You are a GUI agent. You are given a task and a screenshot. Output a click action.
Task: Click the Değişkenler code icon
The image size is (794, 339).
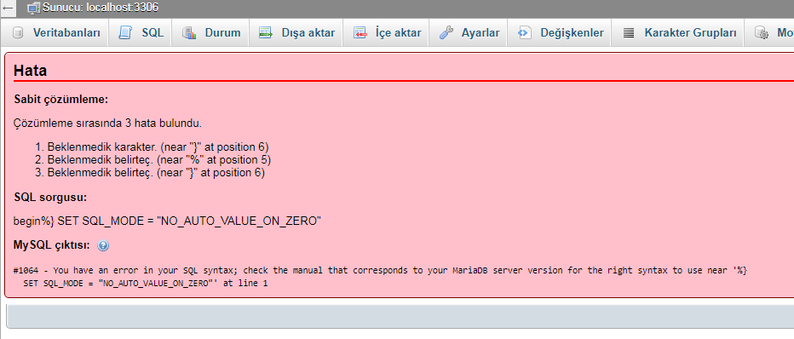pyautogui.click(x=525, y=33)
